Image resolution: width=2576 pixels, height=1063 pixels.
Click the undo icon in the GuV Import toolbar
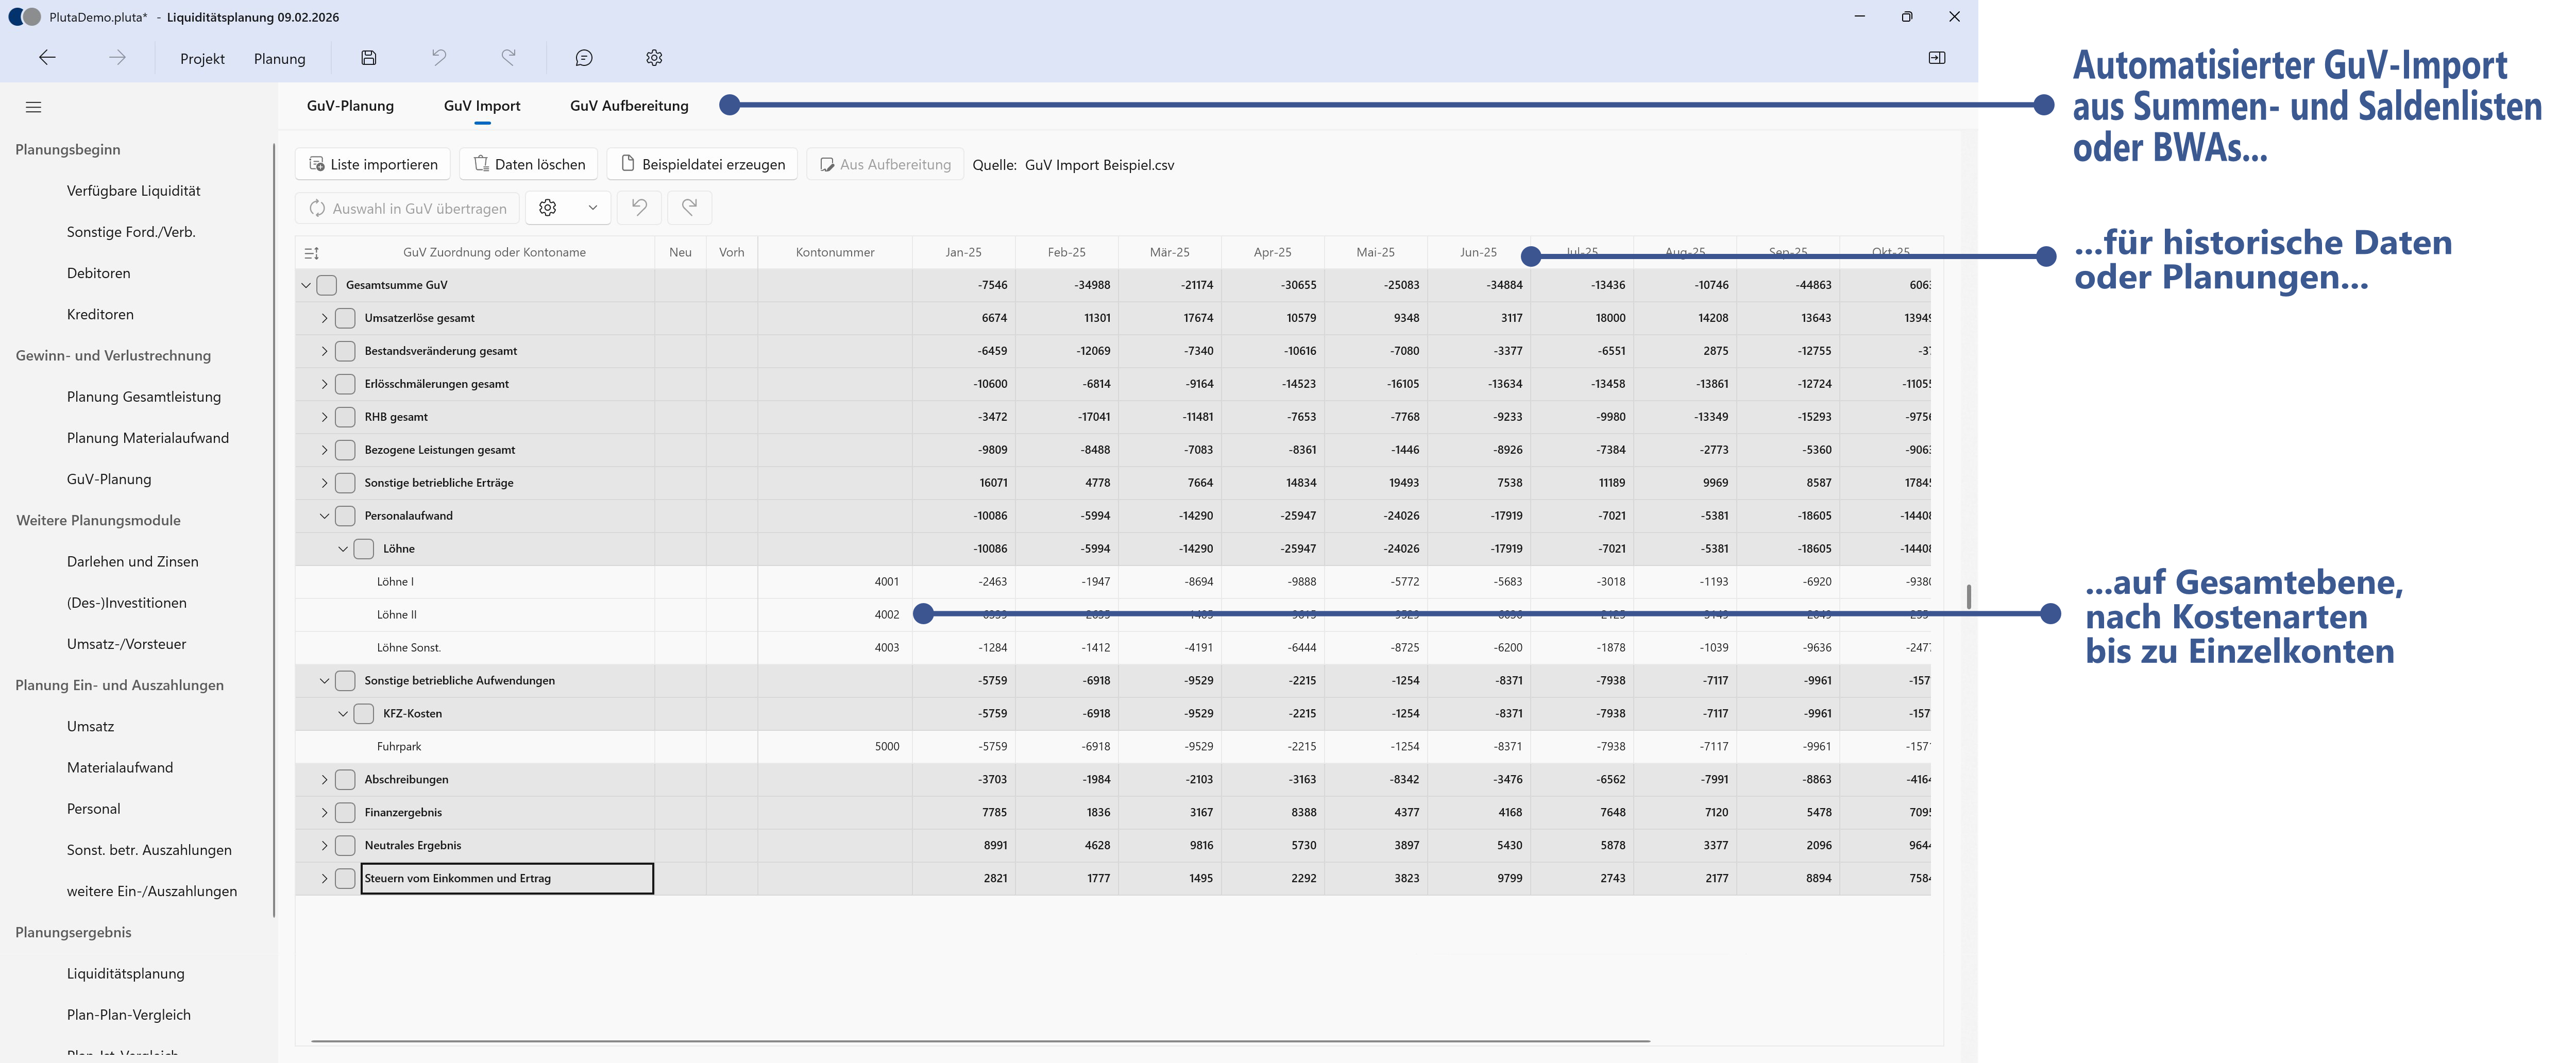[x=639, y=208]
